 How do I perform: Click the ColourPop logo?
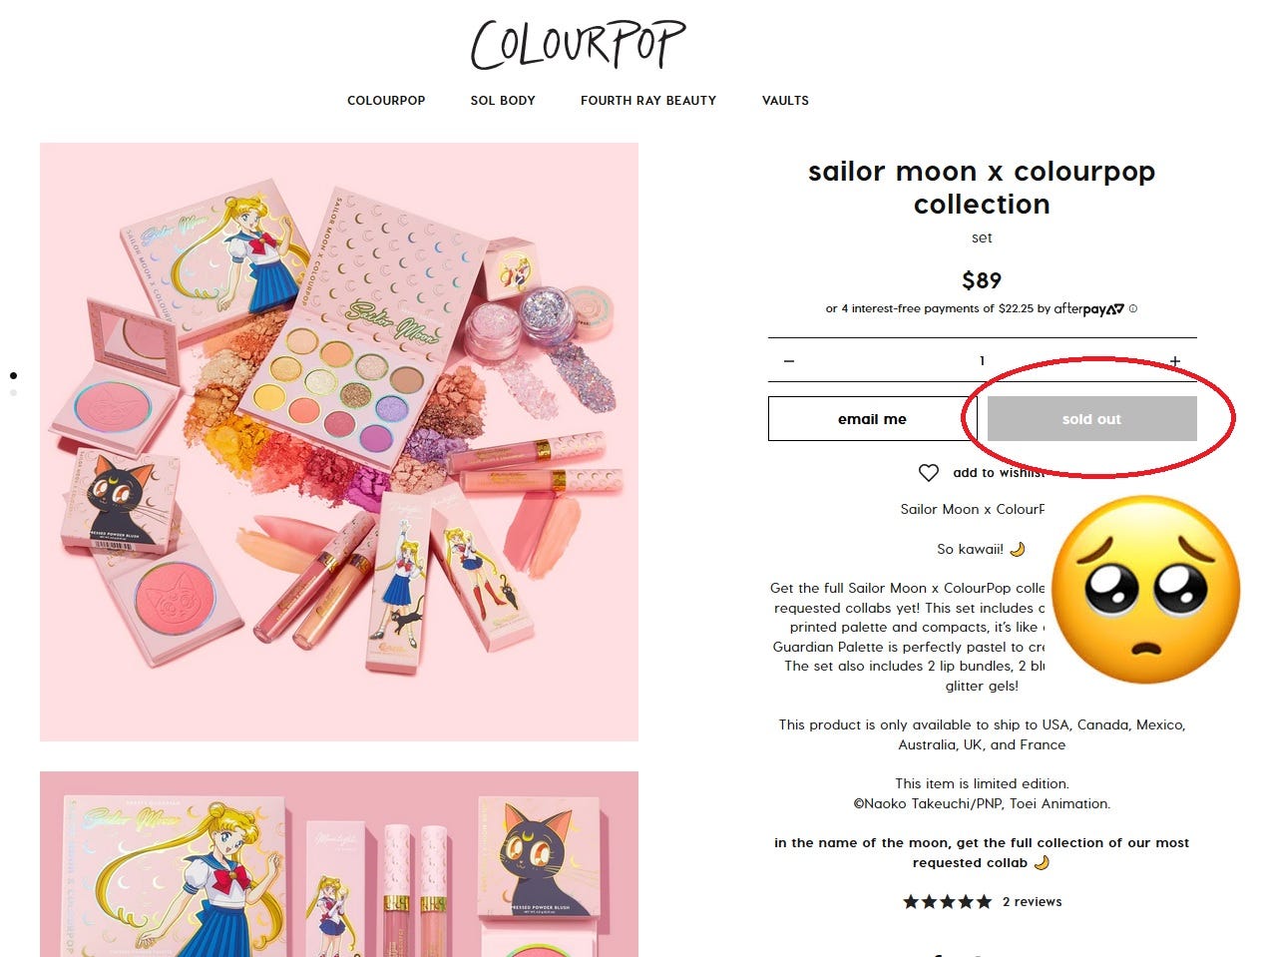point(578,44)
